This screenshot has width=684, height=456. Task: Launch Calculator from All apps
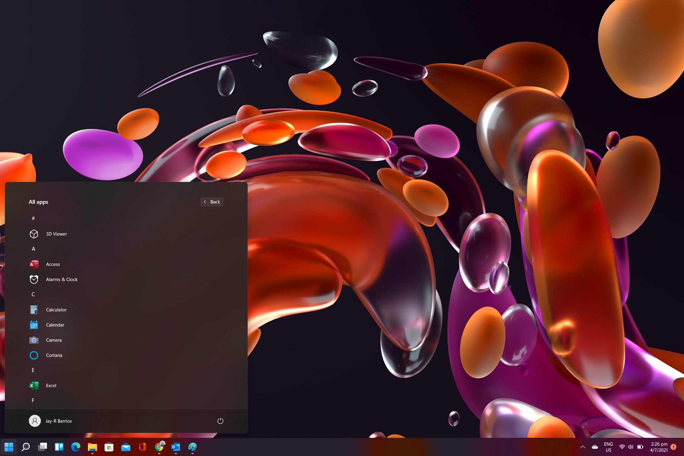coord(56,310)
